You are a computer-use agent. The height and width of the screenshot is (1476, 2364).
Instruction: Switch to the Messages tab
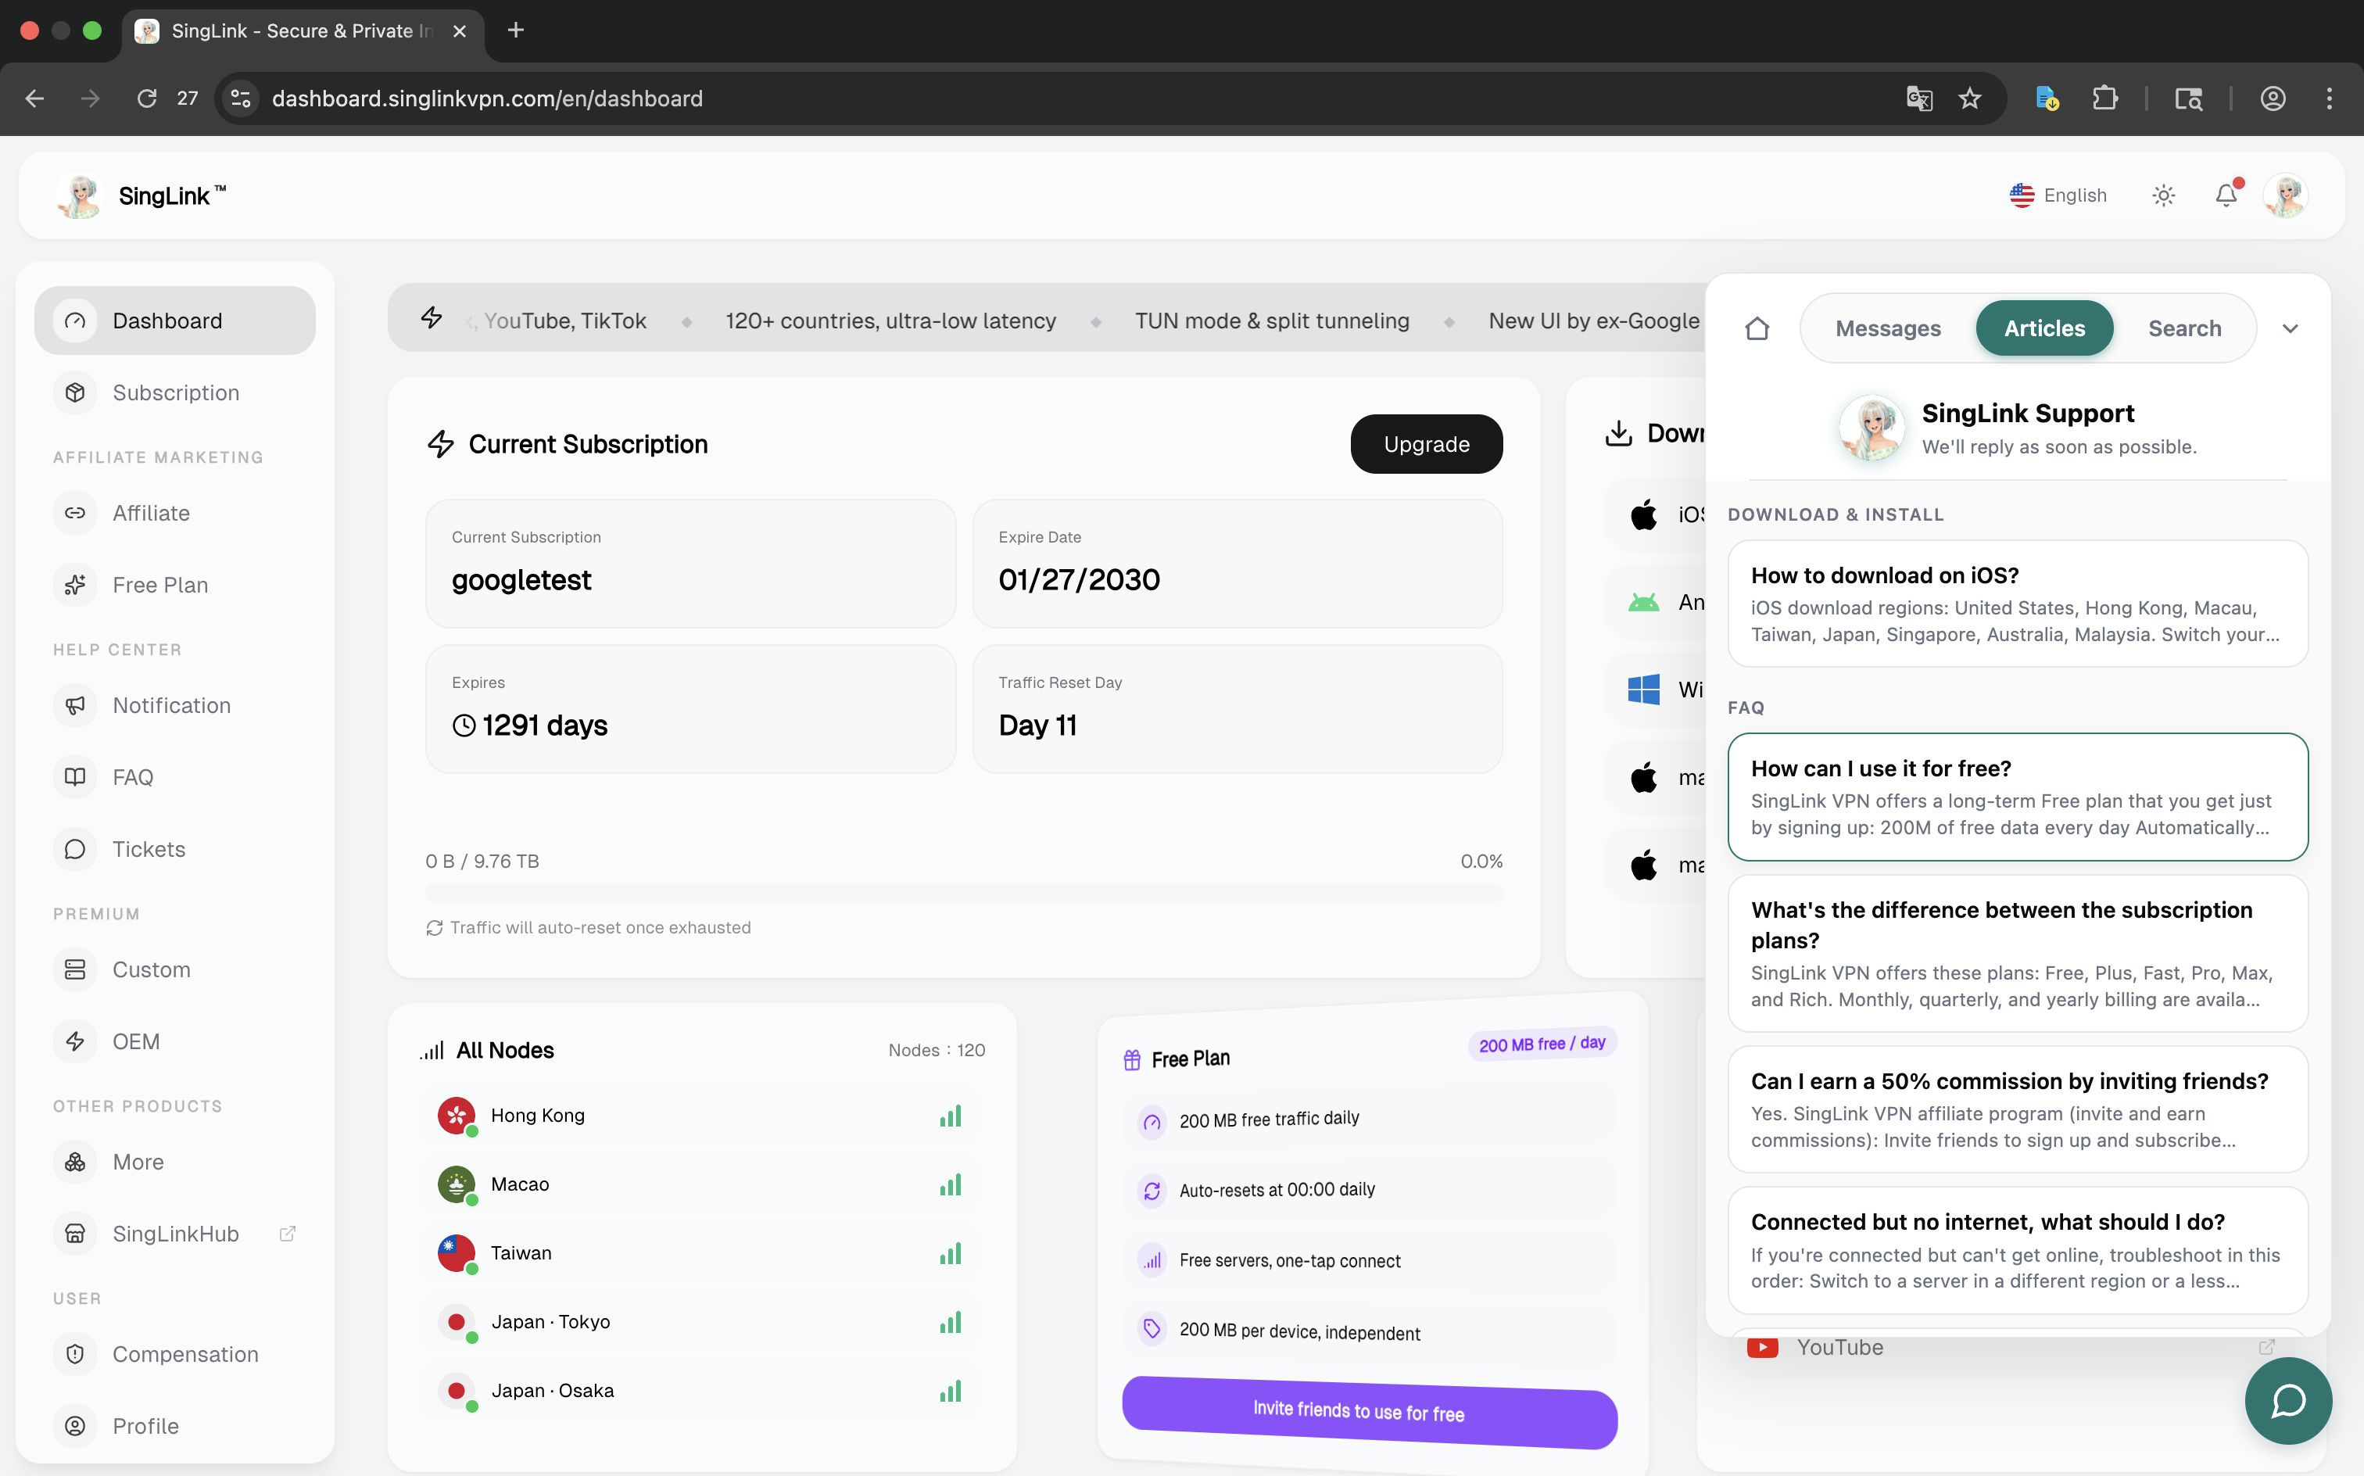coord(1888,329)
